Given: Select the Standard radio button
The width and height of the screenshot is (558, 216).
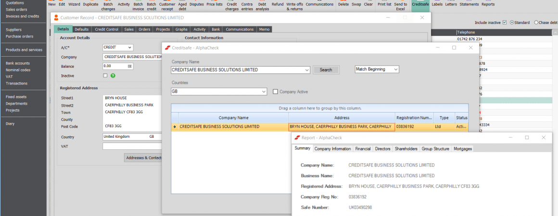Looking at the screenshot, I should pyautogui.click(x=512, y=23).
